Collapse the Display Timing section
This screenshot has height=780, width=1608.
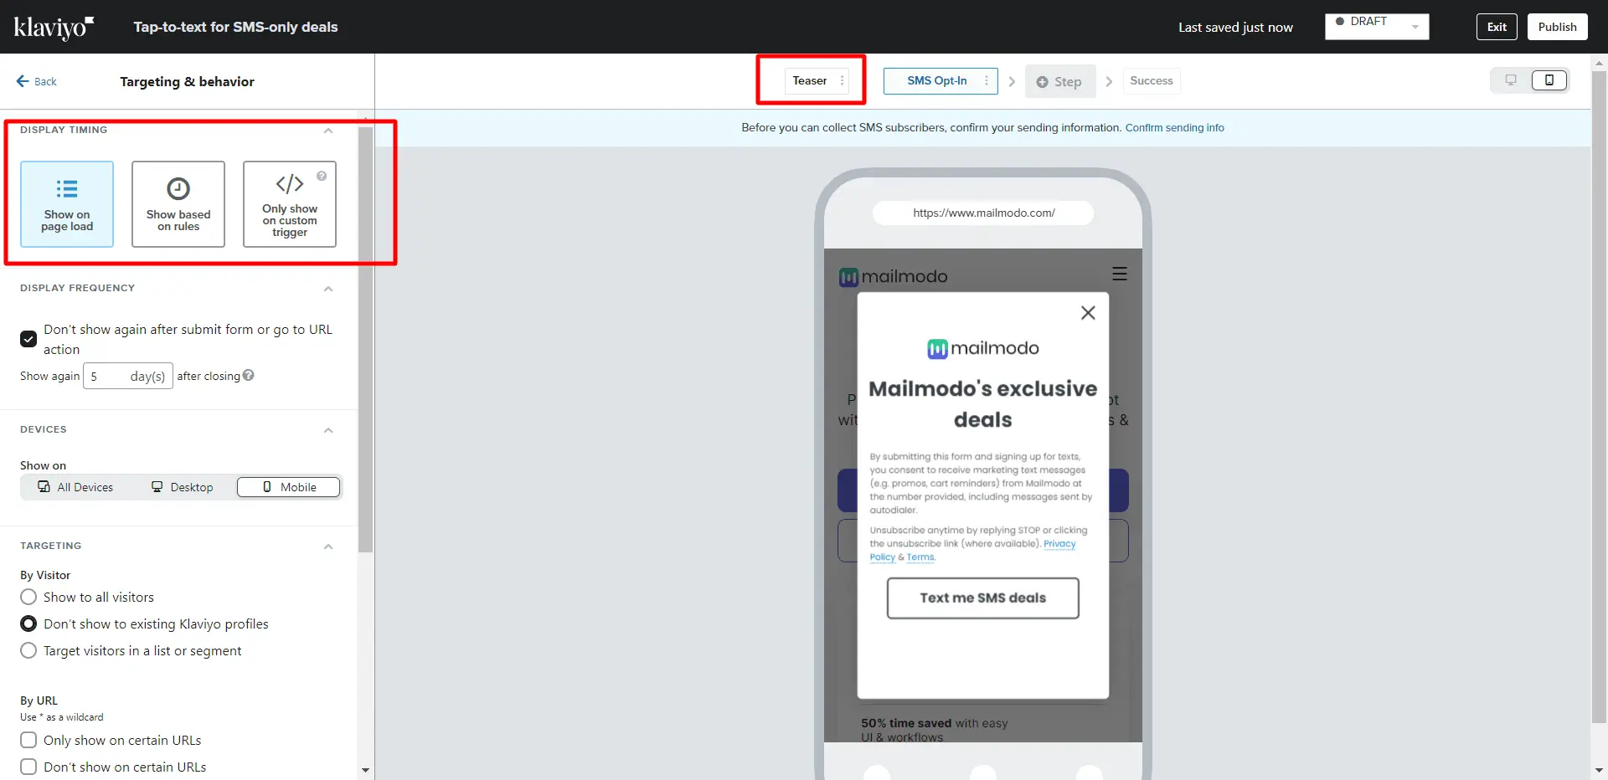point(328,131)
